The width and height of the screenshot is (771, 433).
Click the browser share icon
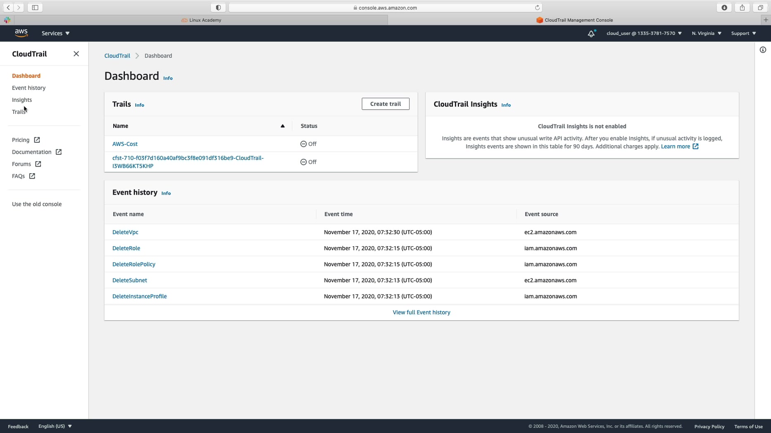click(742, 7)
